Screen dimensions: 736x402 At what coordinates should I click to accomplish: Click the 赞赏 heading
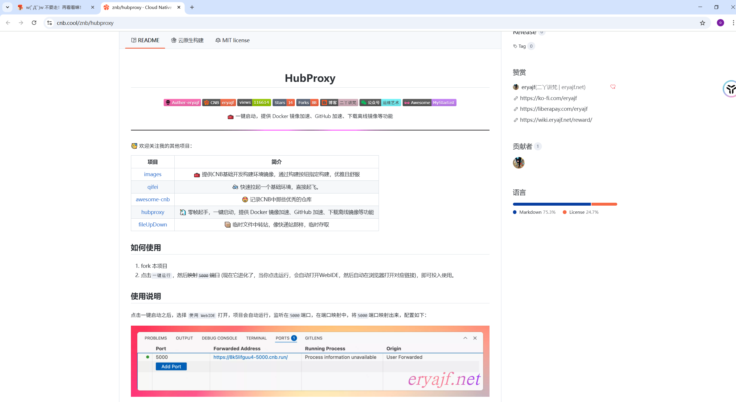pos(519,72)
